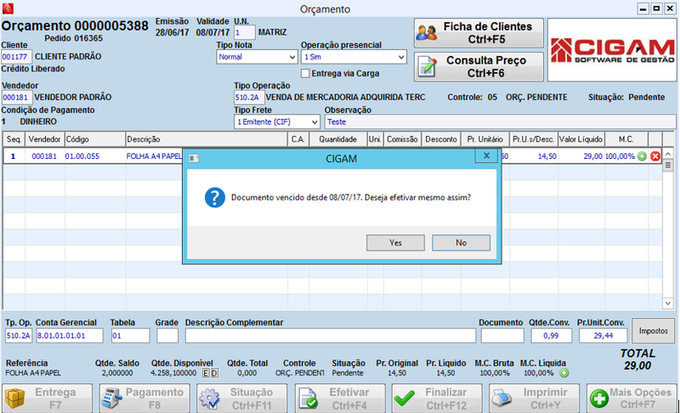Click the Imprimir Ctrl+Y button

(x=535, y=398)
